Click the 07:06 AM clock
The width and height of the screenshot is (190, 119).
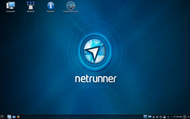pyautogui.click(x=178, y=117)
